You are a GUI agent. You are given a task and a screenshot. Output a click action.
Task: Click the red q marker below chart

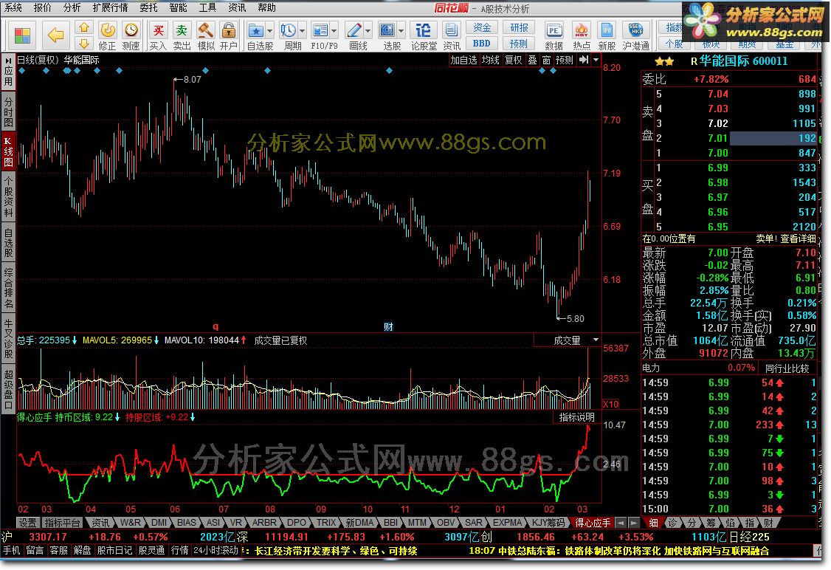tap(215, 326)
